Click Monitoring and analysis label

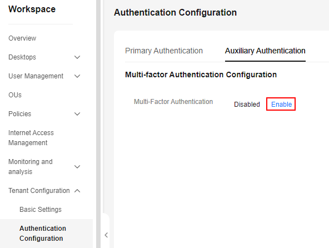pyautogui.click(x=31, y=167)
